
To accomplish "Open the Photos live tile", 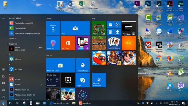I will 129,28.
